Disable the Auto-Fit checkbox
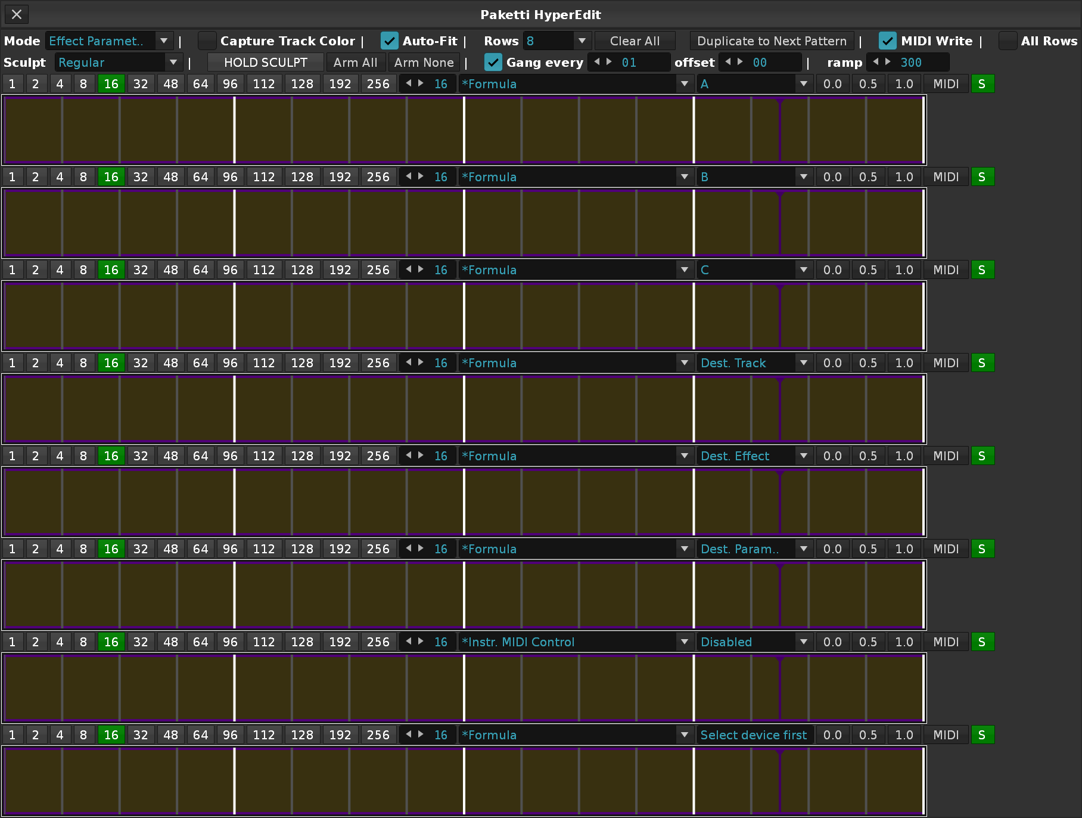This screenshot has height=818, width=1082. [390, 41]
